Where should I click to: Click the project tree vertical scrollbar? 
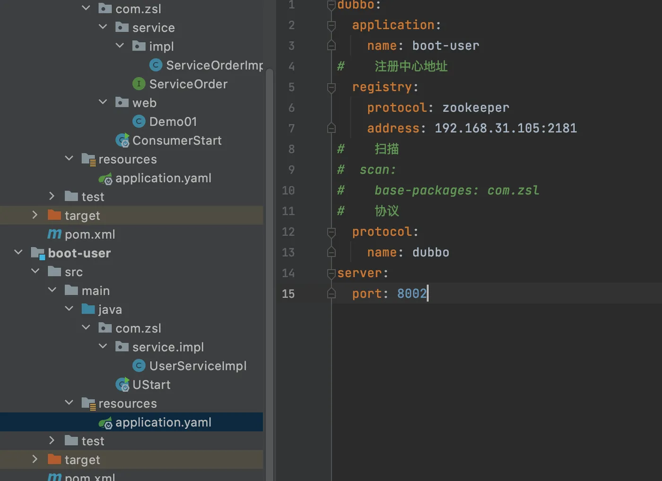coord(270,274)
